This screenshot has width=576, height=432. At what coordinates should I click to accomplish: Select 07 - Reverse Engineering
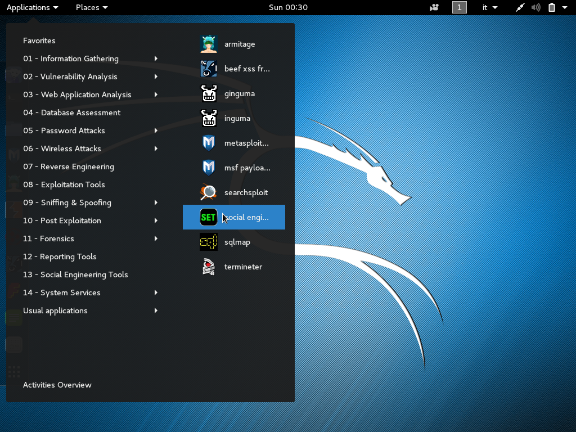[69, 166]
